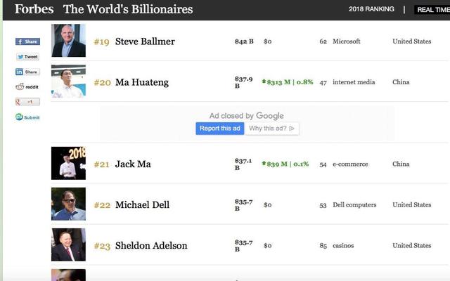Click the Twitter Tweet button

click(27, 56)
